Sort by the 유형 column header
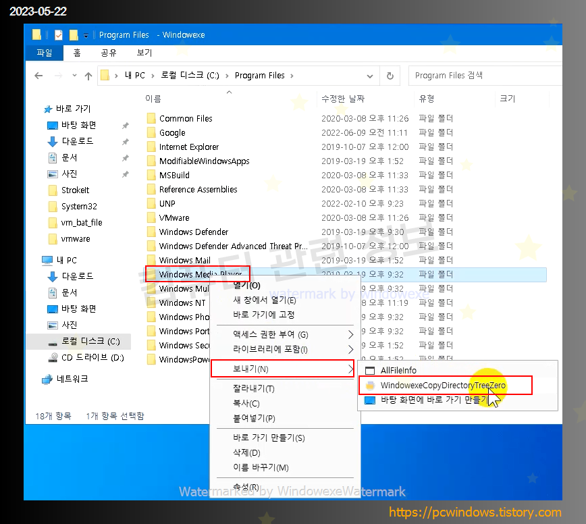 coord(427,99)
